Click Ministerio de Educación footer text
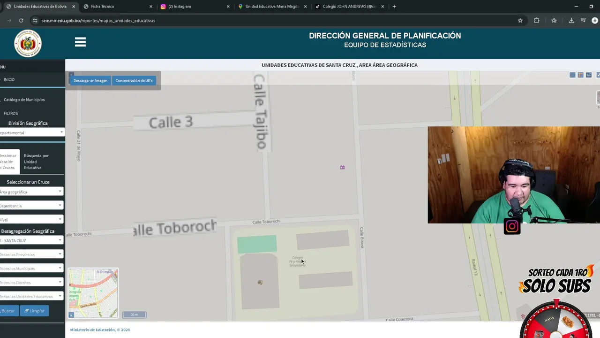Viewport: 600px width, 338px height. point(100,330)
